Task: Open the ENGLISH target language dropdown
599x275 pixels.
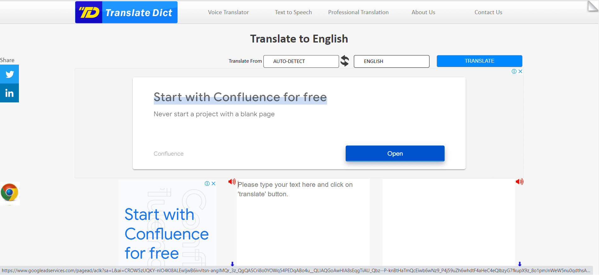Action: coord(392,61)
